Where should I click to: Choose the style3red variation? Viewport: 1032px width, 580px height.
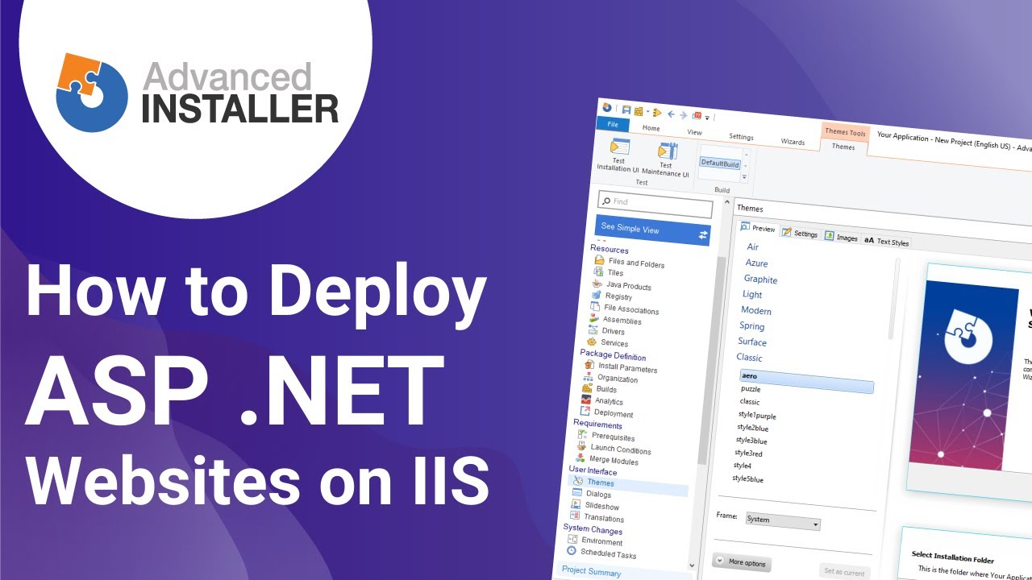pyautogui.click(x=748, y=454)
